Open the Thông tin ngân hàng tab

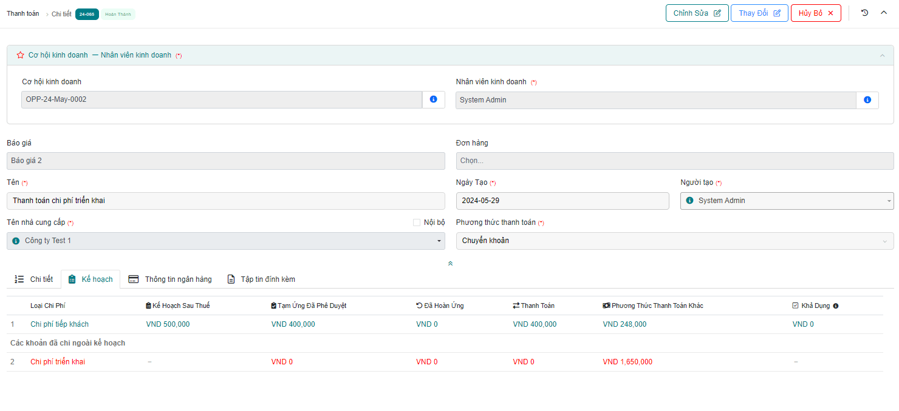point(170,279)
